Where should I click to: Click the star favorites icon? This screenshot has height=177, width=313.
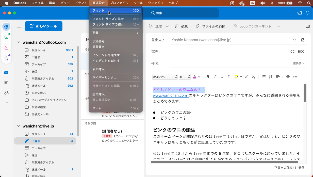[6, 58]
